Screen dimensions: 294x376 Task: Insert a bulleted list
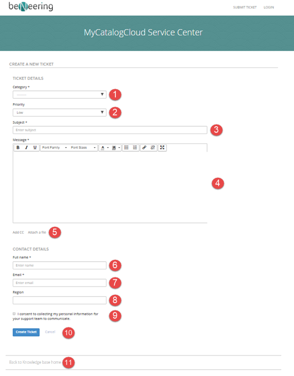coord(126,148)
